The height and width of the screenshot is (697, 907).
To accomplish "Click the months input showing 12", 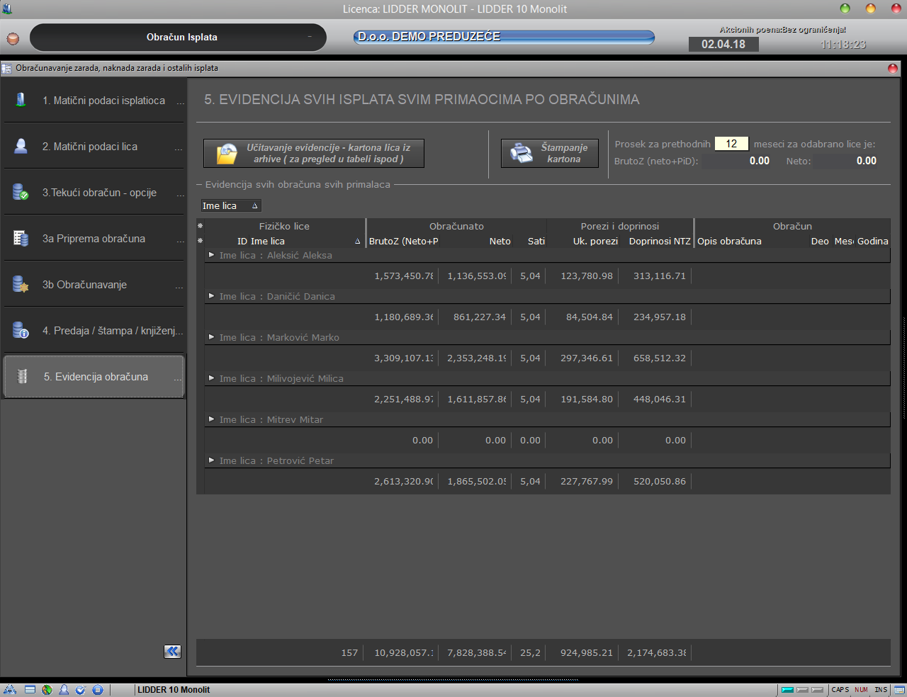I will click(x=731, y=144).
